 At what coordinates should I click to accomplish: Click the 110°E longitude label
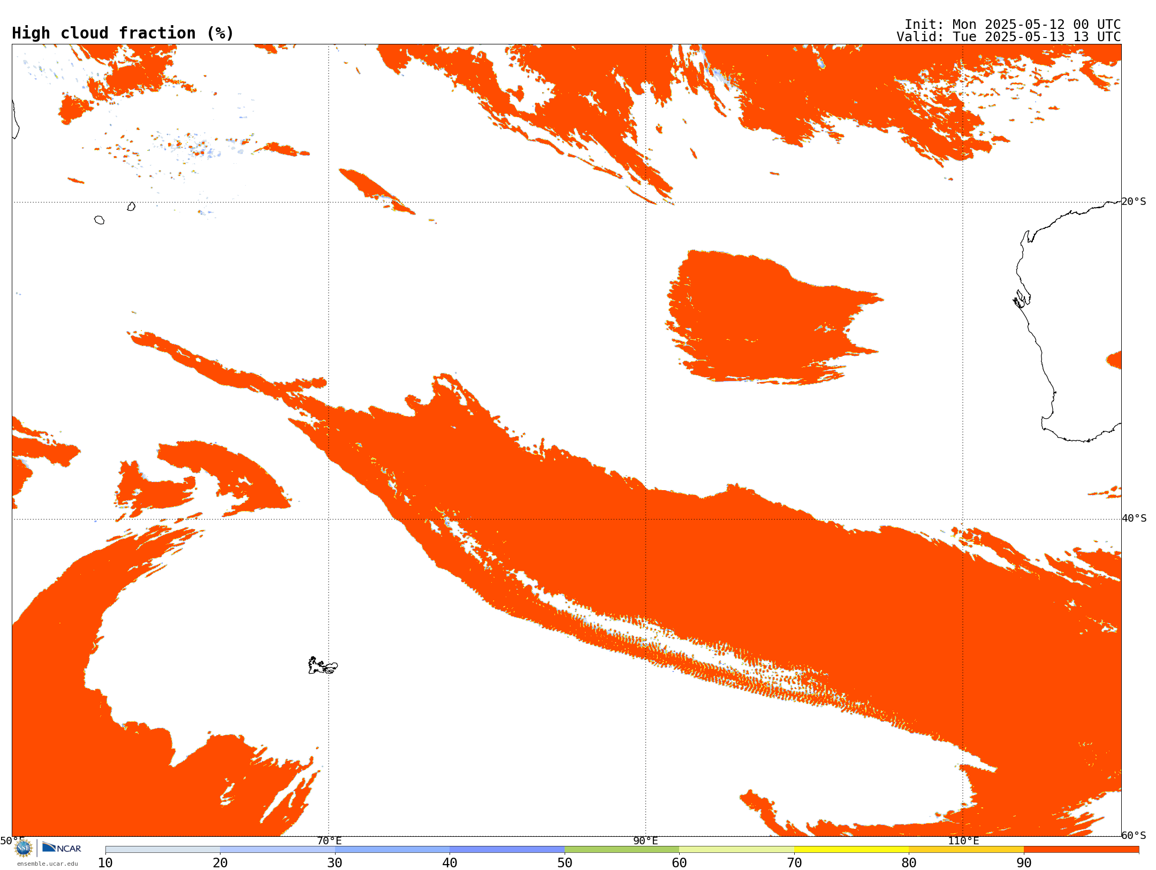[x=963, y=841]
